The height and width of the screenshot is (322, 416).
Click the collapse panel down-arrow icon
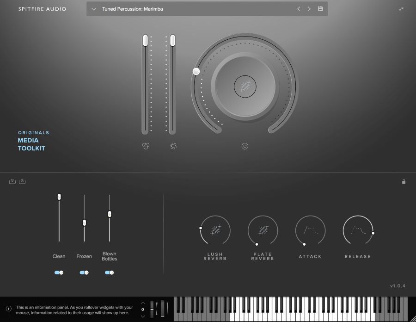12,181
